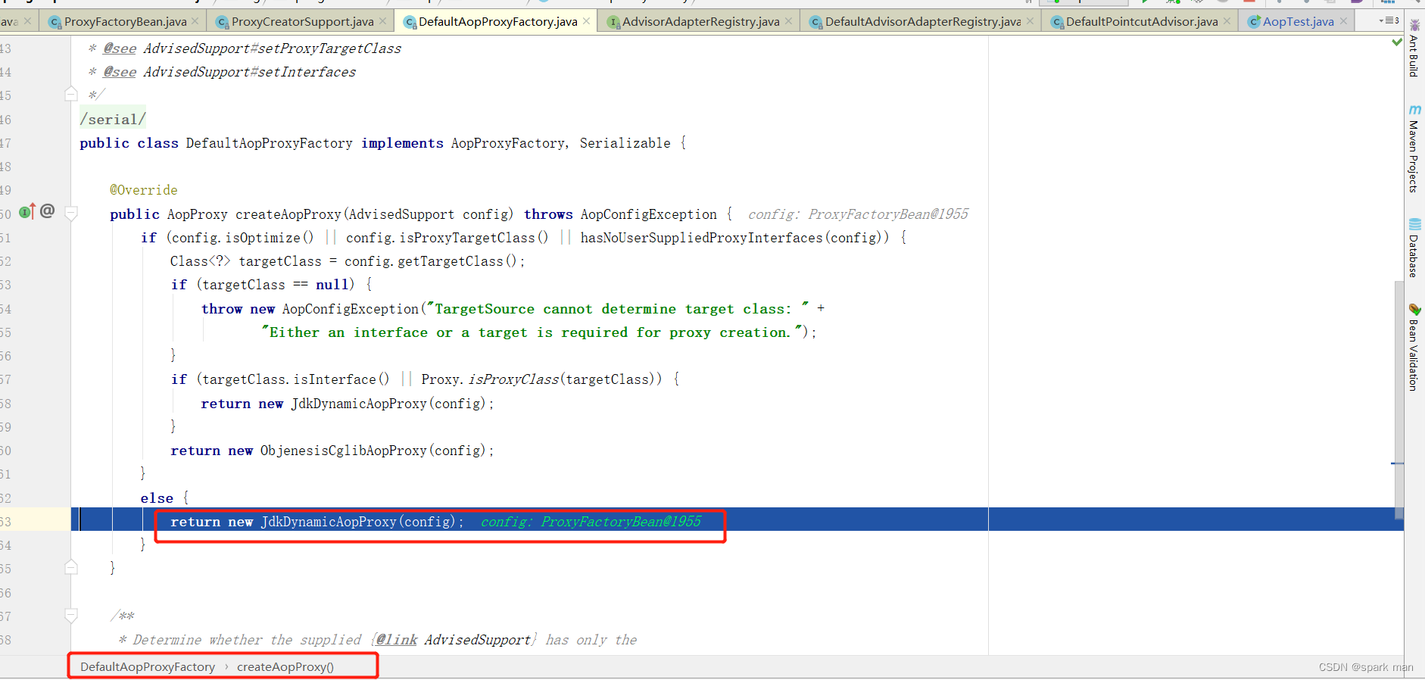Open the Bean Validation tool window

tap(1414, 348)
